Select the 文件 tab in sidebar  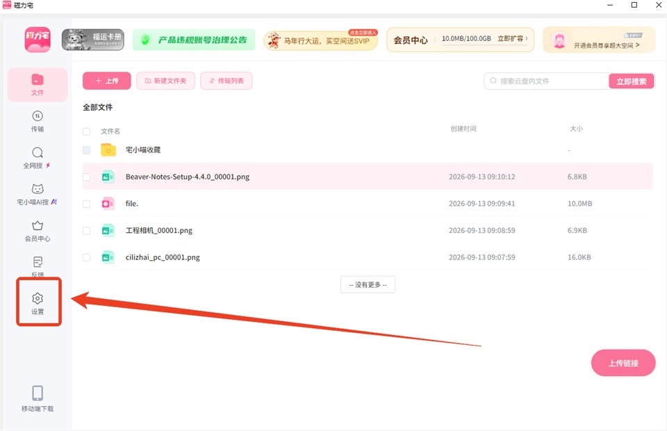click(x=38, y=85)
